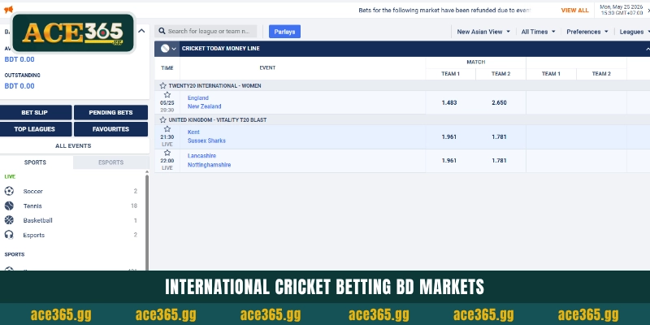The image size is (650, 325).
Task: Click the date and time display
Action: pyautogui.click(x=622, y=10)
